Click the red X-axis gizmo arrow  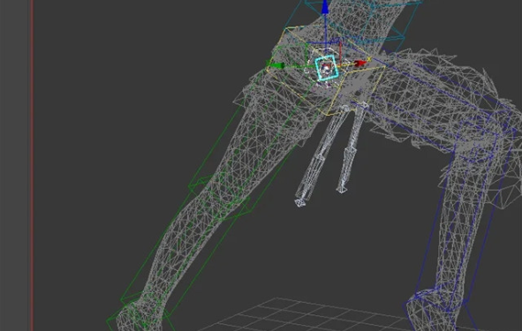click(x=359, y=64)
